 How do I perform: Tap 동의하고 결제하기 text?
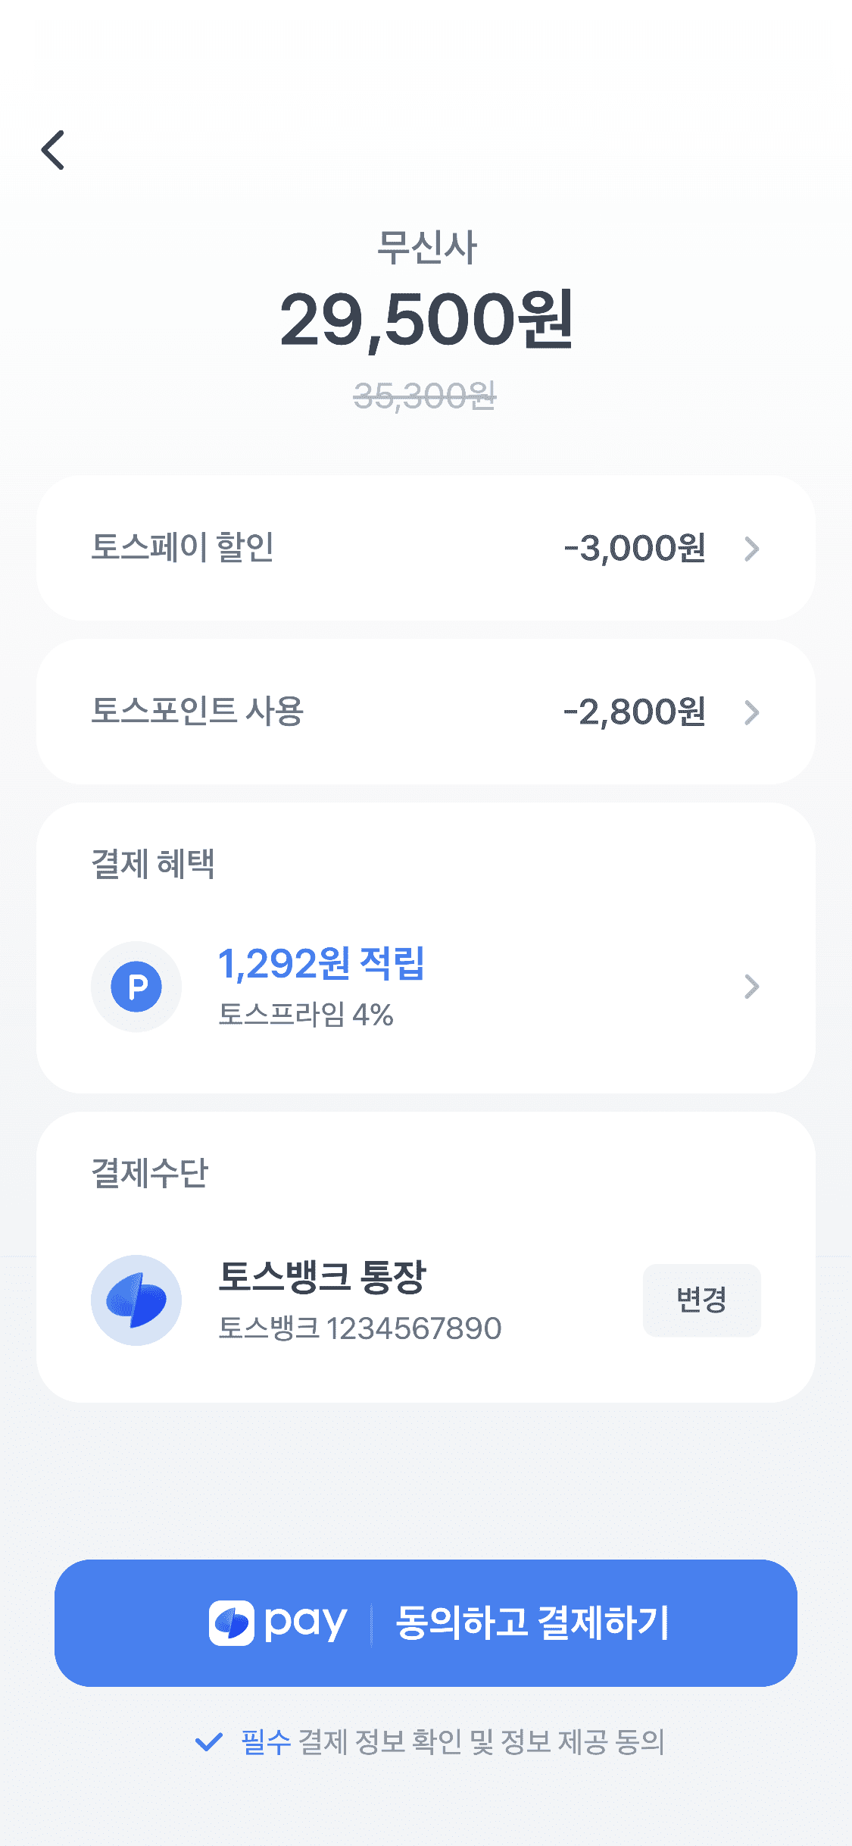[532, 1623]
